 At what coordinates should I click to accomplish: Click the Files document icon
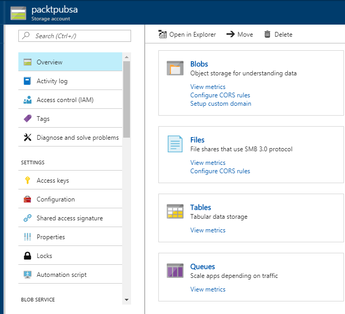(x=175, y=144)
